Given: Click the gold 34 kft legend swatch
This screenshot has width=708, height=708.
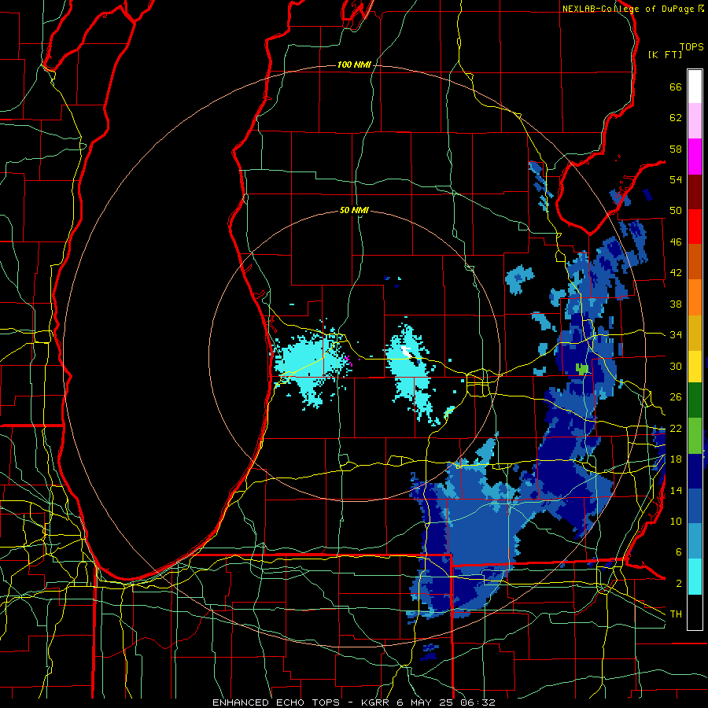Looking at the screenshot, I should point(695,333).
